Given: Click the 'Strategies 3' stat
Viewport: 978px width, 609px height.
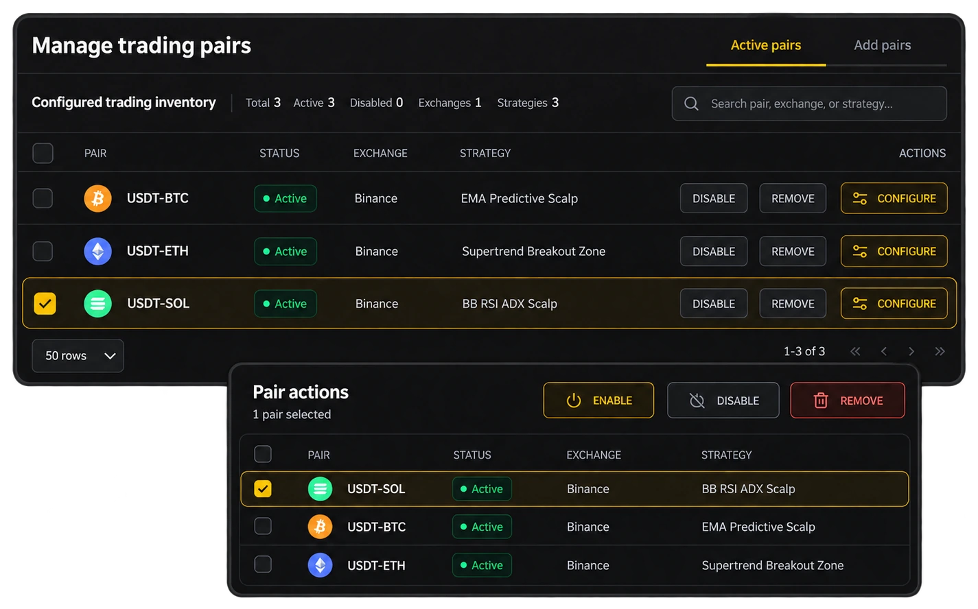Looking at the screenshot, I should coord(528,103).
